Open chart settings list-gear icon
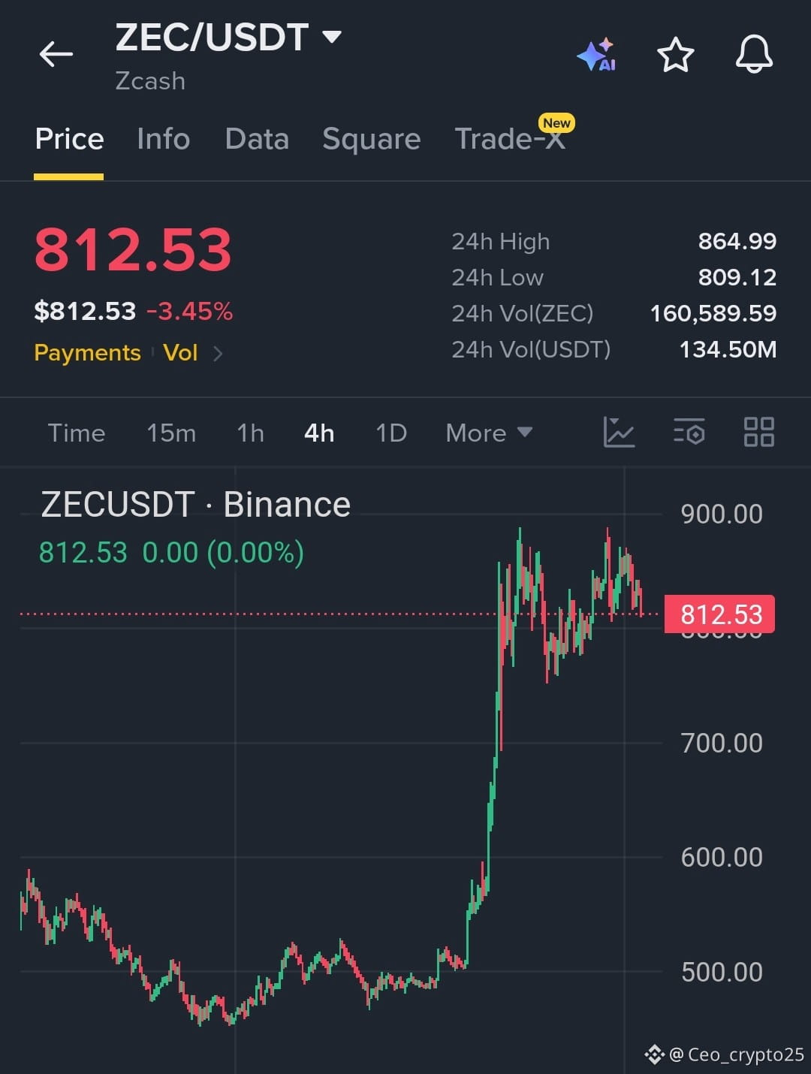The image size is (811, 1074). pyautogui.click(x=689, y=433)
